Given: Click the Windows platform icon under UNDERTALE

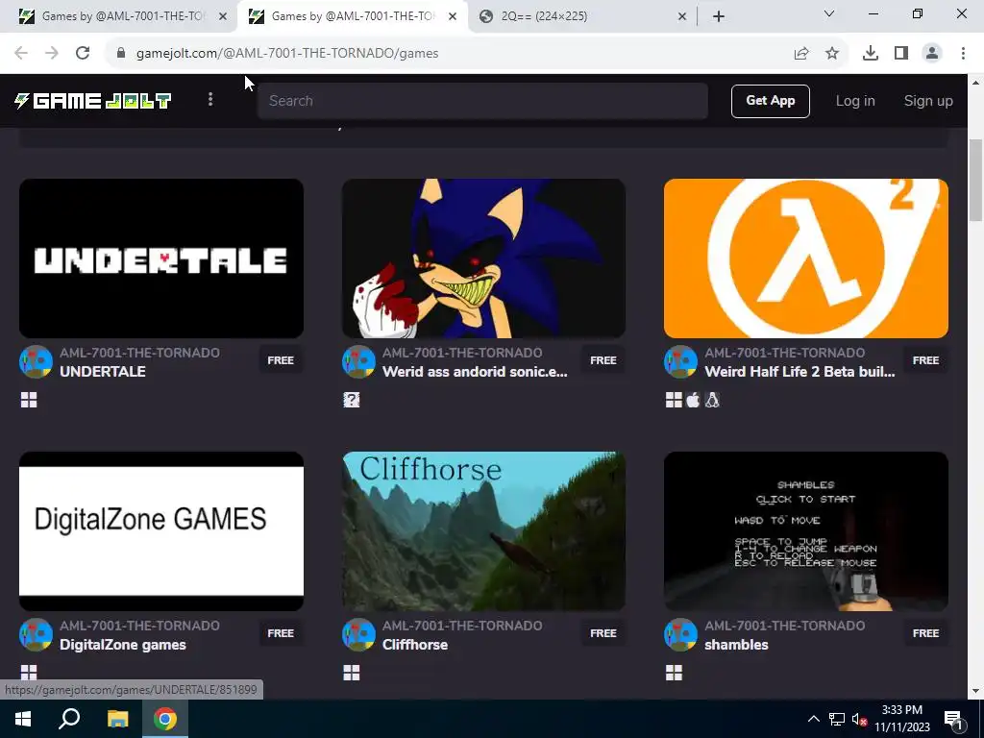Looking at the screenshot, I should pos(29,400).
